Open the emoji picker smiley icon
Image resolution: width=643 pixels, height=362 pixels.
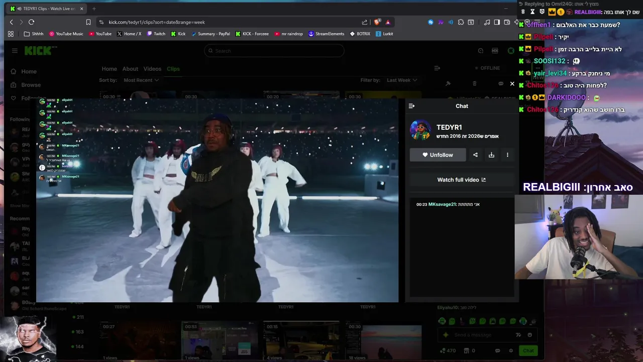click(530, 335)
